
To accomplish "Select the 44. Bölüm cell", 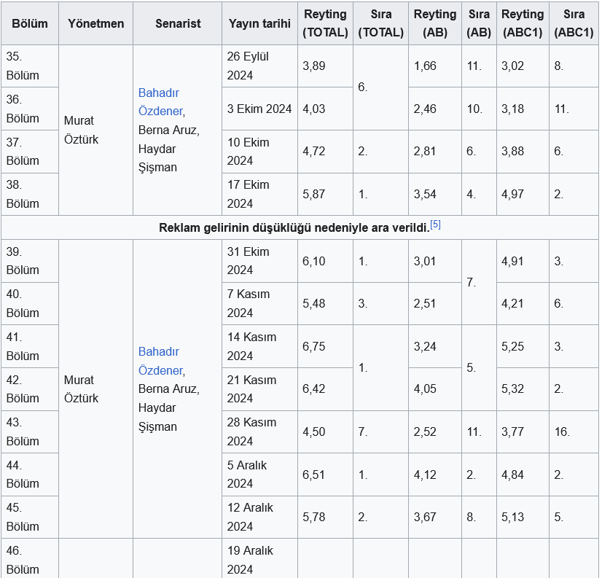I will pyautogui.click(x=30, y=474).
